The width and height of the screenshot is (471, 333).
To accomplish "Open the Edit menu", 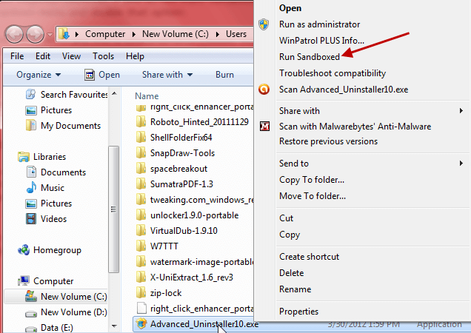I will [x=43, y=56].
